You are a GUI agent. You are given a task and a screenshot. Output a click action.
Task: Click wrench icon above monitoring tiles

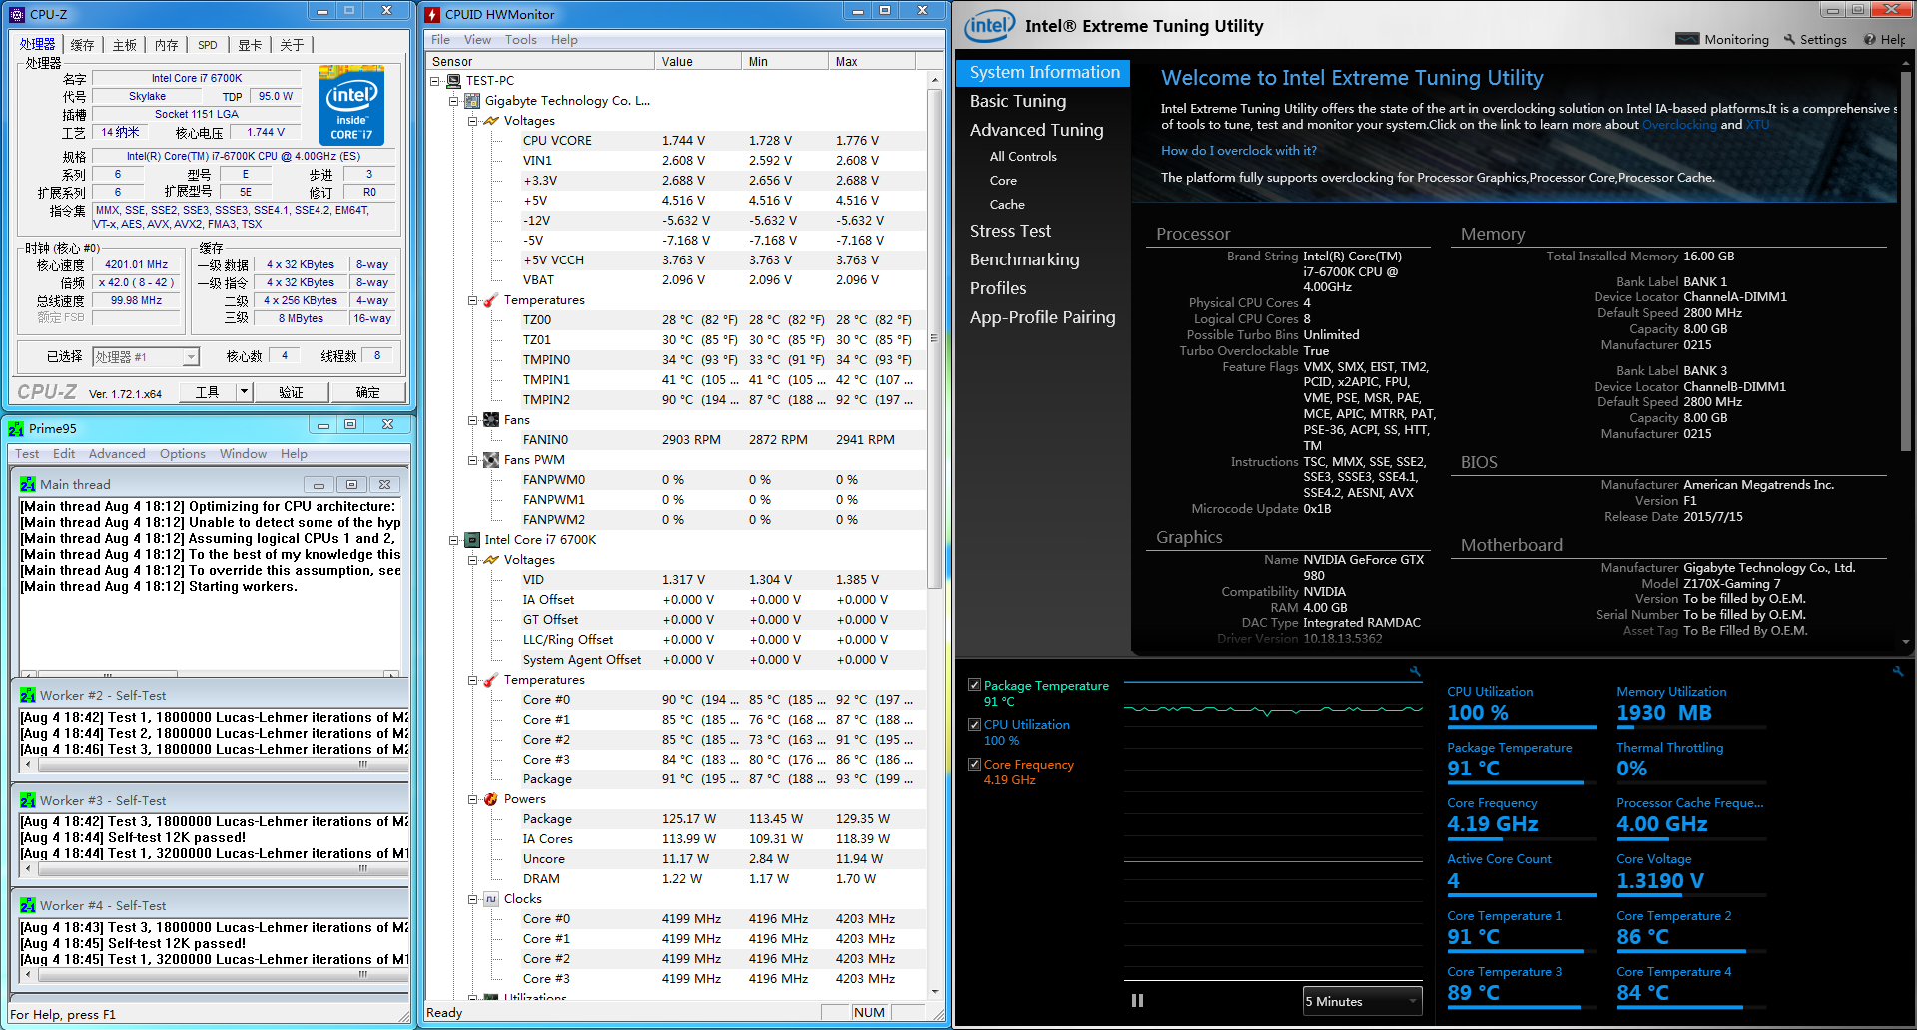click(x=1898, y=672)
